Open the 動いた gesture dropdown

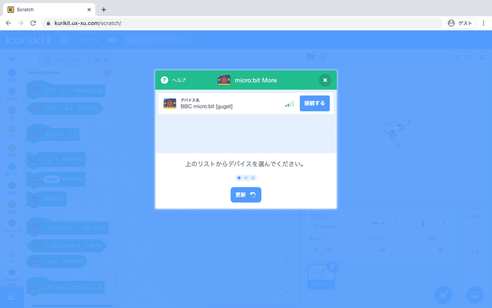click(x=55, y=134)
